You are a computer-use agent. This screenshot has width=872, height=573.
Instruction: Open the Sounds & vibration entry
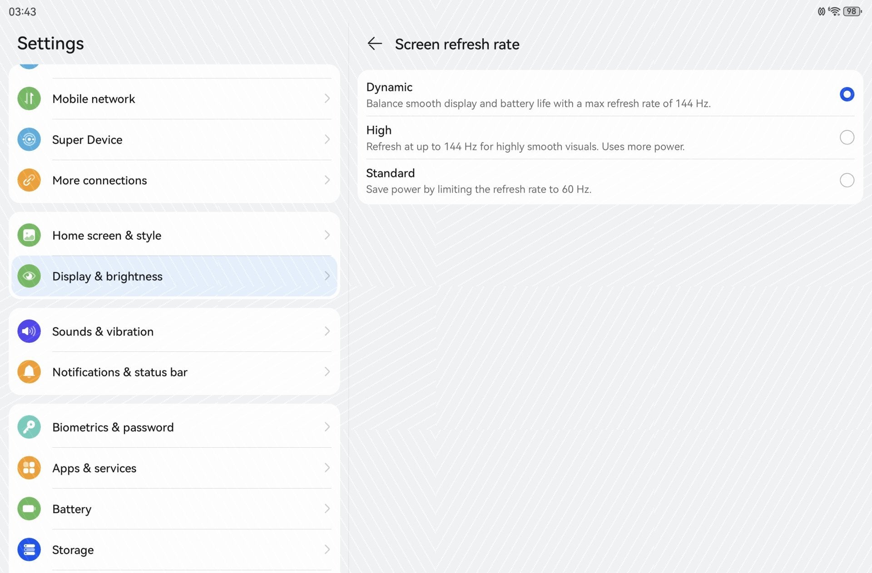[x=174, y=331]
